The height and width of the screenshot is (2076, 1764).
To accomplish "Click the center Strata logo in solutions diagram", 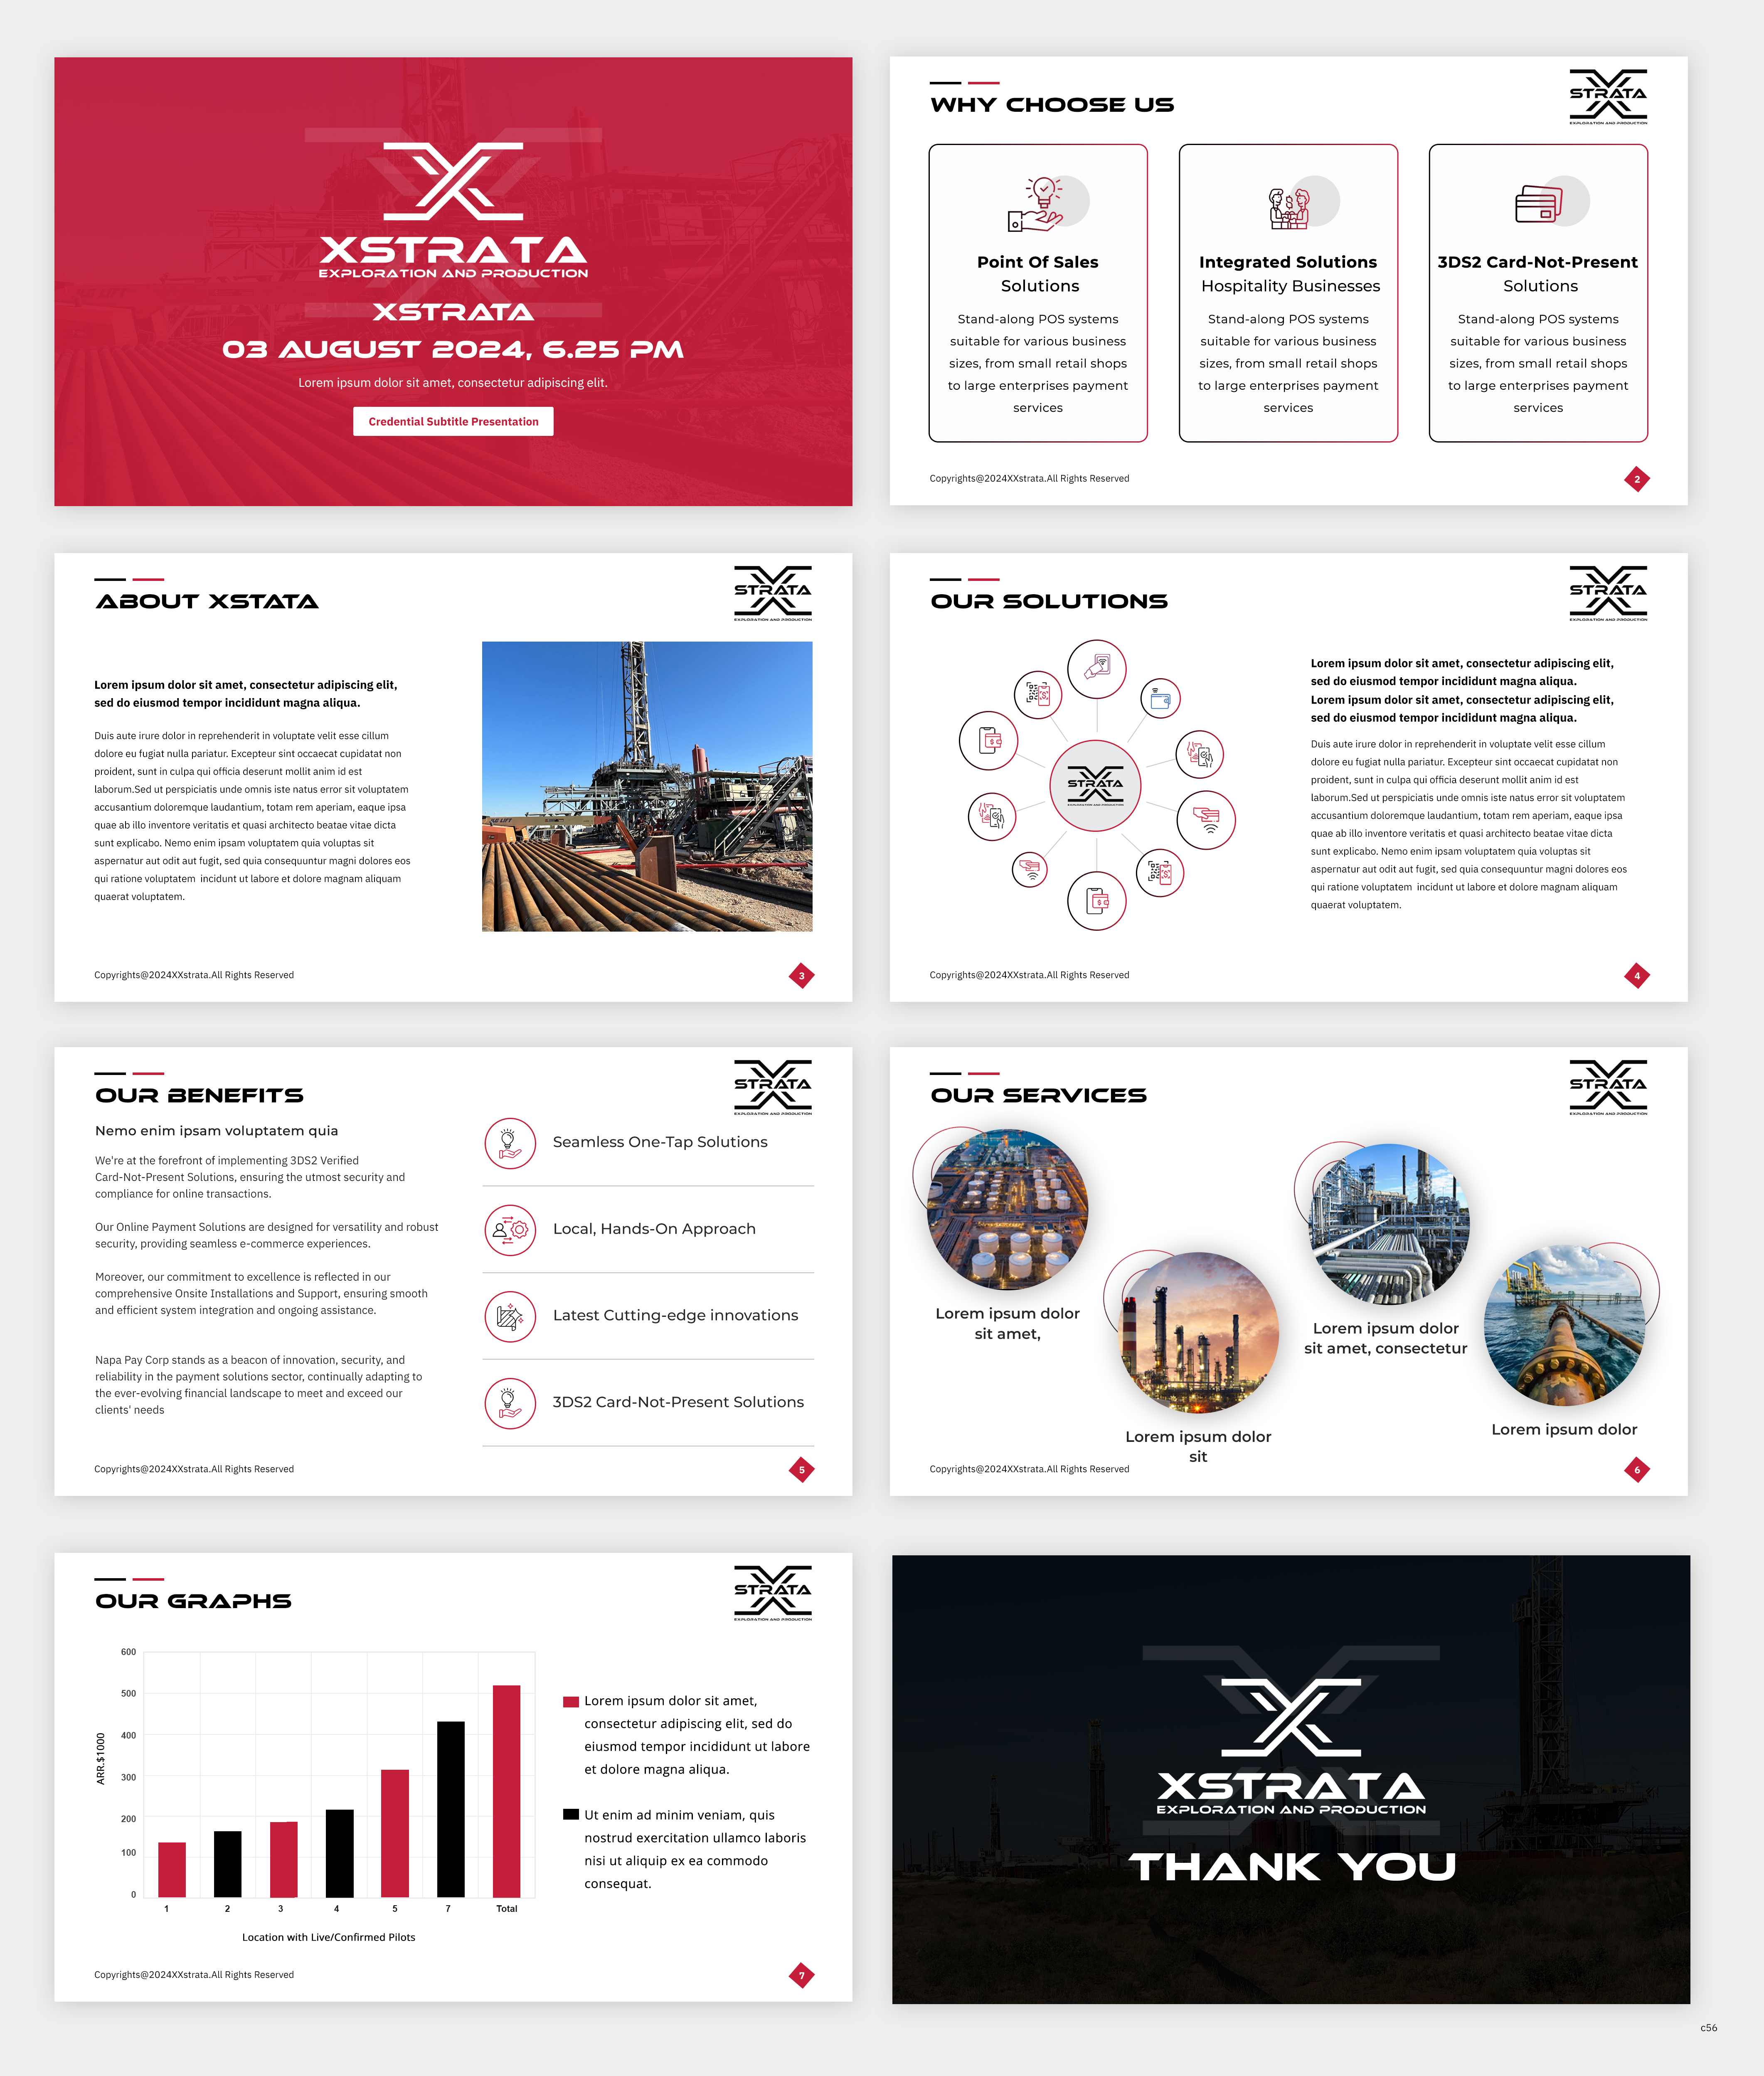I will [1095, 786].
